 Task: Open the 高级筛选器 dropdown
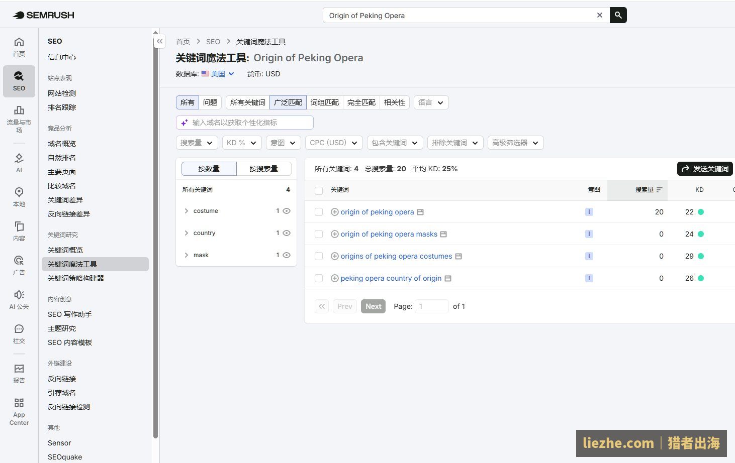[x=515, y=143]
